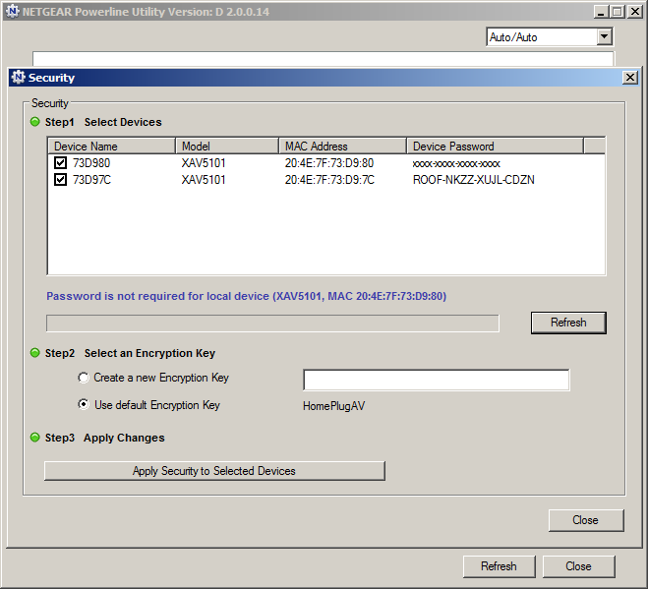
Task: Click the NETGEAR Powerline Utility window icon
Action: pyautogui.click(x=13, y=11)
